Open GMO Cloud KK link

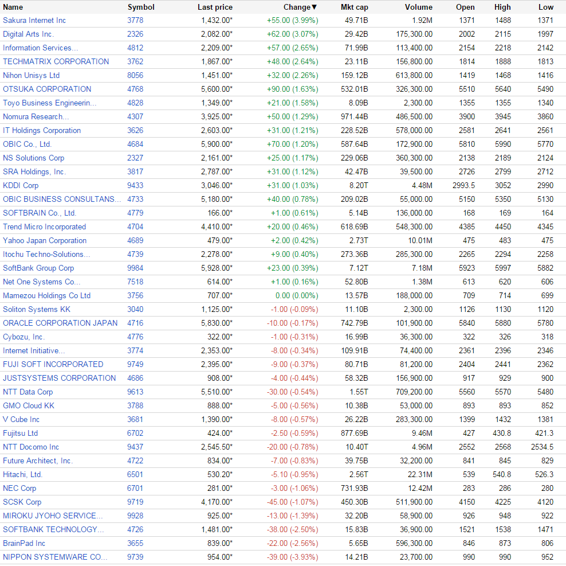[x=29, y=405]
